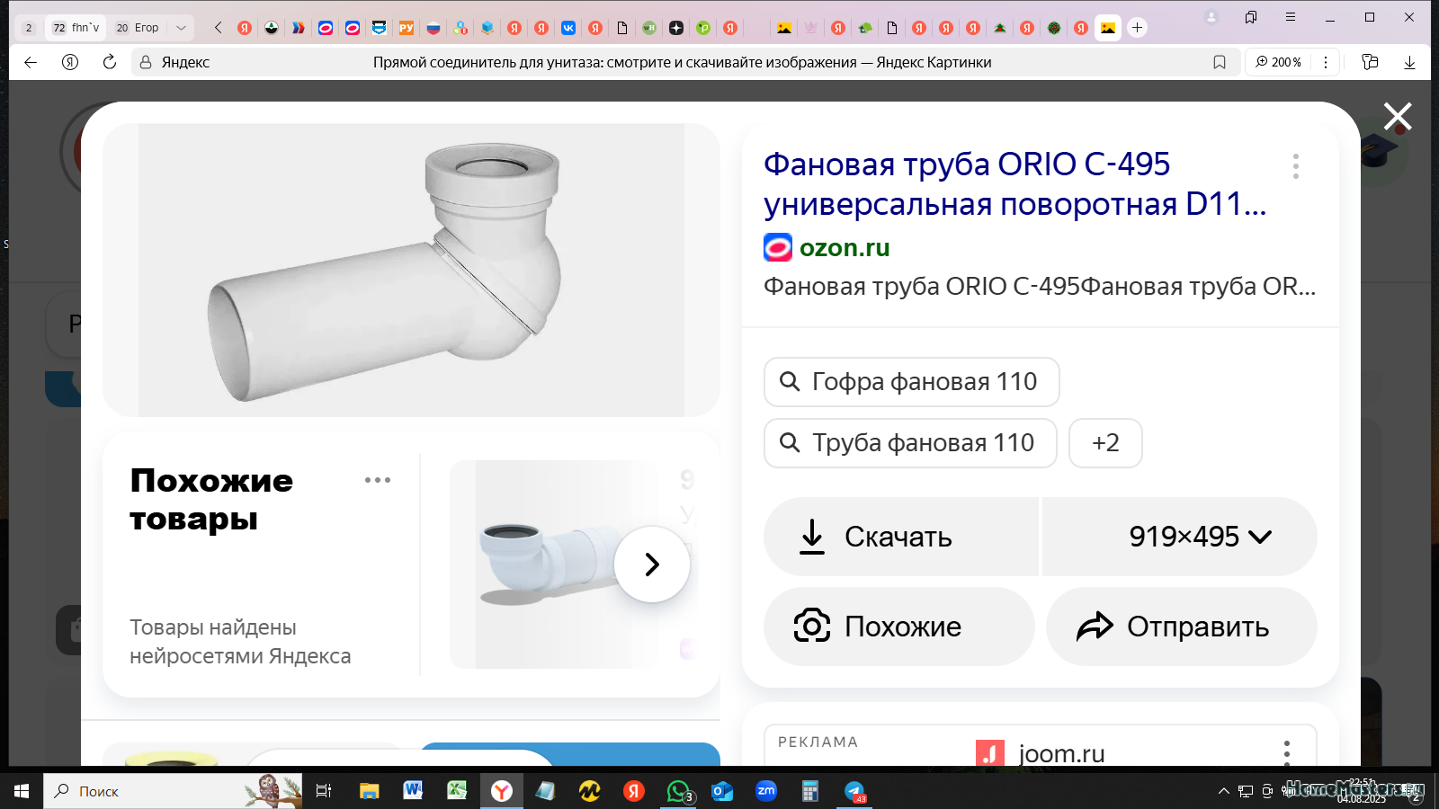Open the 200% zoom indicator
1439x809 pixels.
pyautogui.click(x=1278, y=62)
